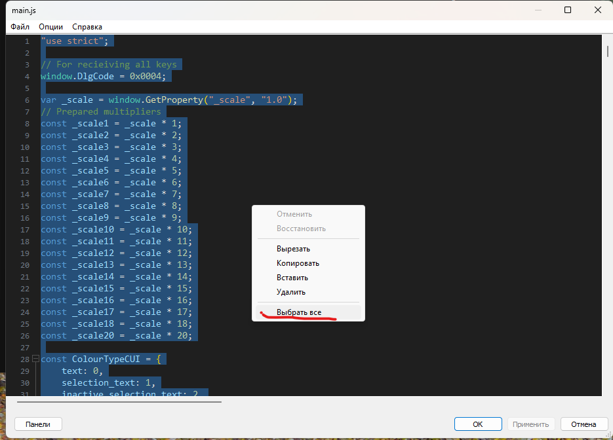Click the line "const _scale9 = _scale * 9;"
The height and width of the screenshot is (440, 613).
tap(111, 218)
